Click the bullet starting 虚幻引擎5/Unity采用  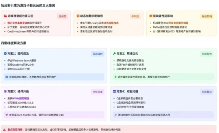coord(99,23)
